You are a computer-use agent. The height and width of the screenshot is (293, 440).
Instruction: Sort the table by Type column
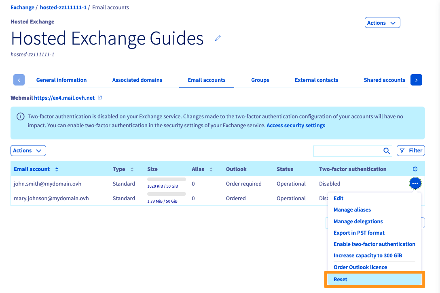coord(132,169)
